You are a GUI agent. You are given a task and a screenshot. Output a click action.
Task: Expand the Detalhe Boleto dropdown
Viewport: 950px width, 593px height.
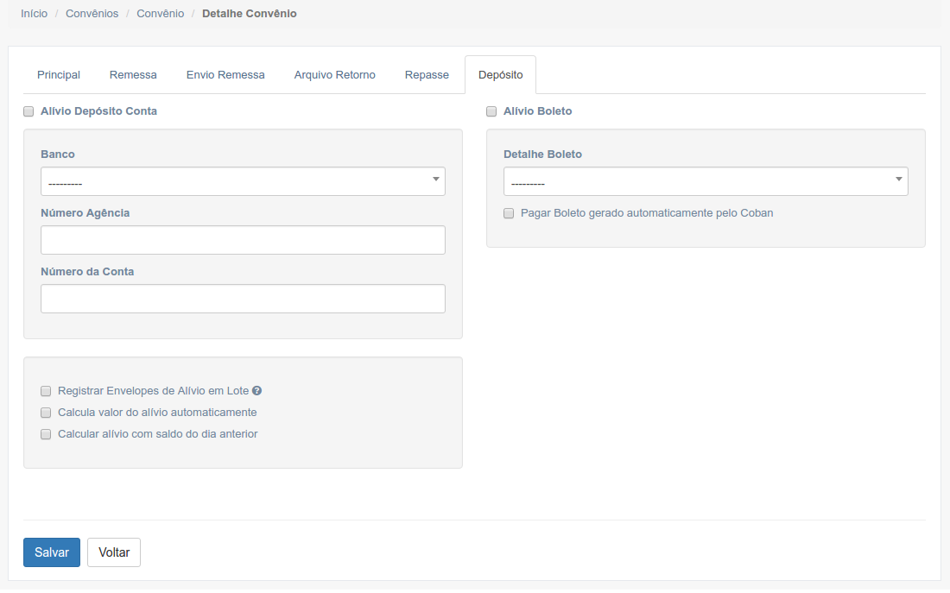[706, 181]
